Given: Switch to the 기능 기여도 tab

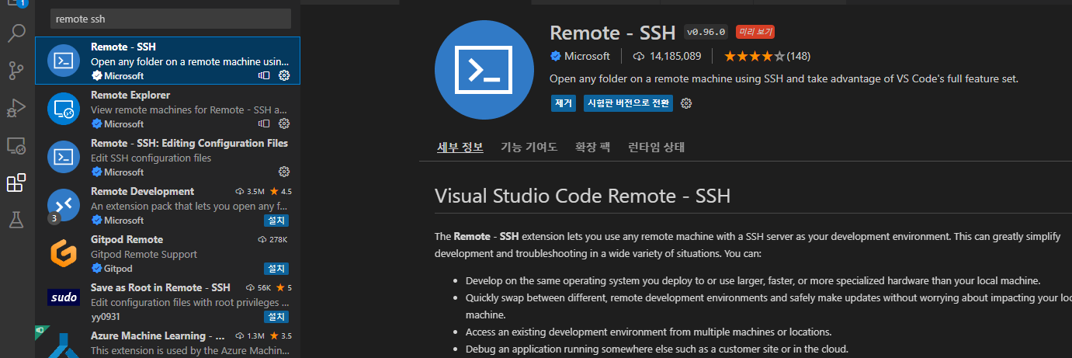Looking at the screenshot, I should [x=529, y=147].
